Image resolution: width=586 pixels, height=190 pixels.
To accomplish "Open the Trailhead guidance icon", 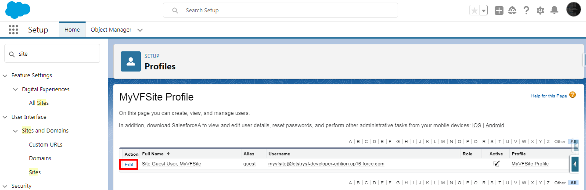I will click(x=512, y=11).
